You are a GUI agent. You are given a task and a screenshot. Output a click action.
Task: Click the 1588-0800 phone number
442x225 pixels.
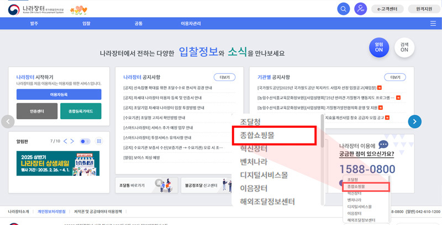click(367, 169)
